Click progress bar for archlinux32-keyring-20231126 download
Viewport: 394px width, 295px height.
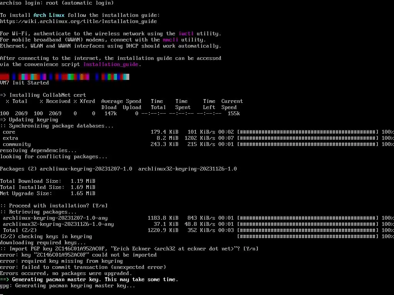308,224
